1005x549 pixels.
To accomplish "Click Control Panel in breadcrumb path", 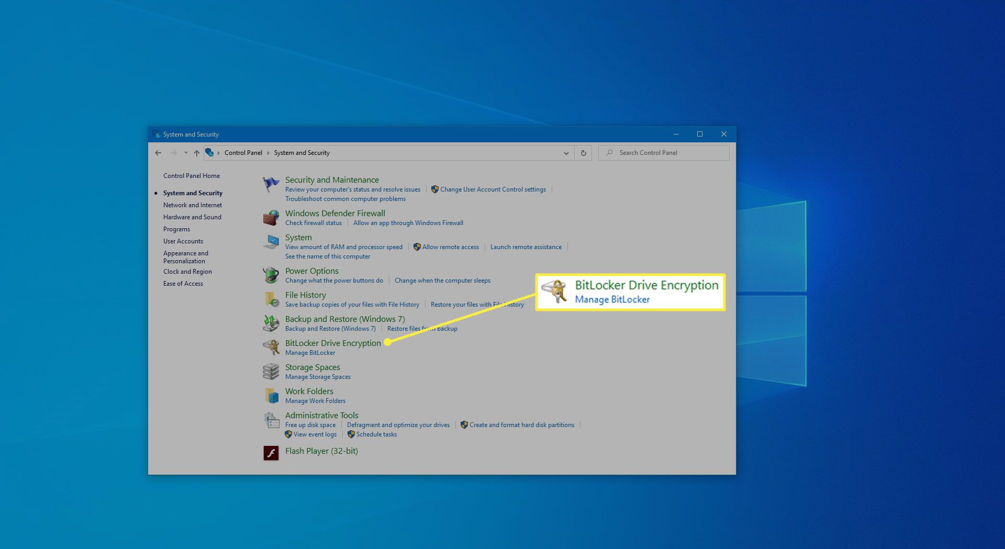I will pyautogui.click(x=243, y=153).
